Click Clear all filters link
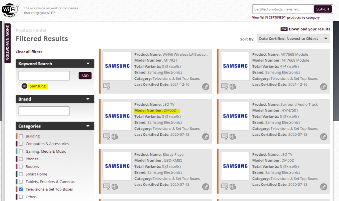 click(x=29, y=52)
